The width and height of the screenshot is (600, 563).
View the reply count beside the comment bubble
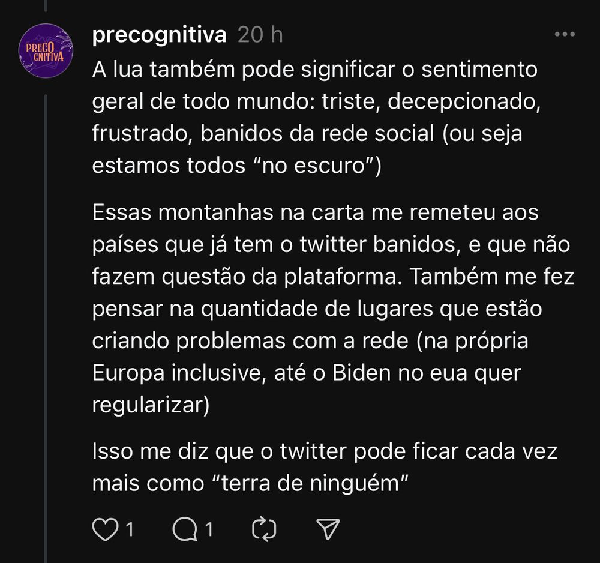209,530
